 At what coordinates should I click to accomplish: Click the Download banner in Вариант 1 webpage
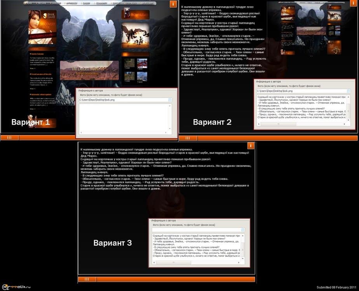coord(135,14)
